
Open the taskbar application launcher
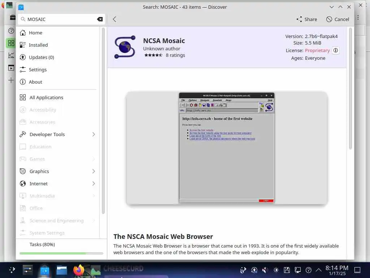(12, 270)
